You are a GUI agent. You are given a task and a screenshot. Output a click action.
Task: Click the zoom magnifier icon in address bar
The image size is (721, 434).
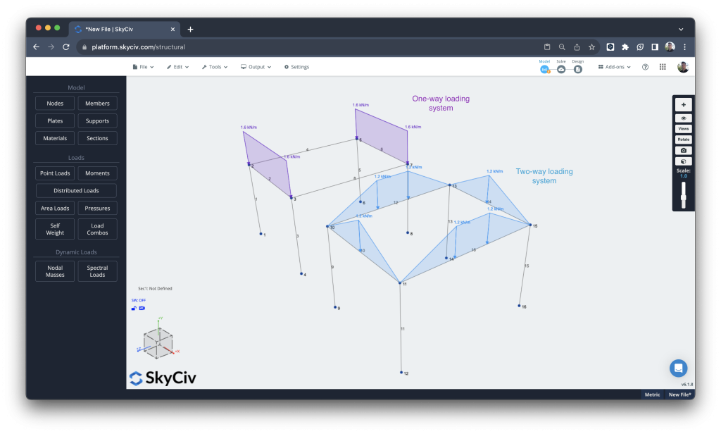tap(562, 47)
